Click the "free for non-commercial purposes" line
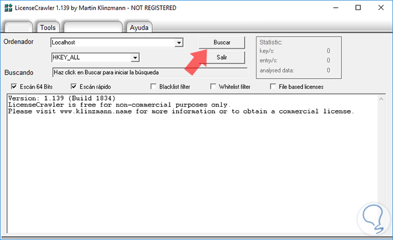The height and width of the screenshot is (240, 393). coord(119,105)
